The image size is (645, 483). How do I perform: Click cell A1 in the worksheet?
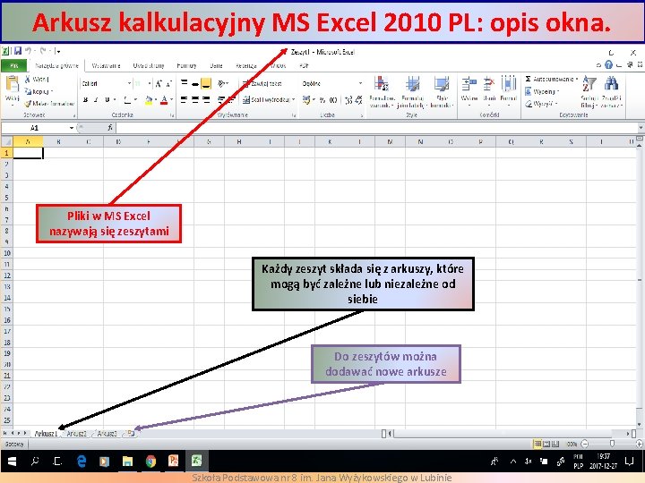point(28,153)
